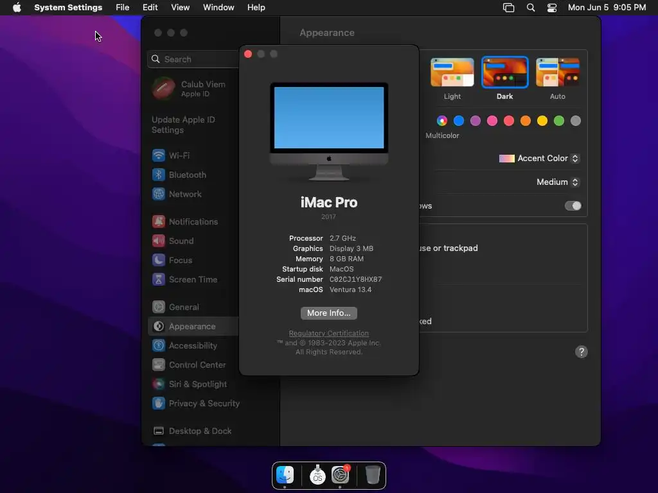The height and width of the screenshot is (493, 658).
Task: Open the Focus moon icon
Action: (159, 260)
